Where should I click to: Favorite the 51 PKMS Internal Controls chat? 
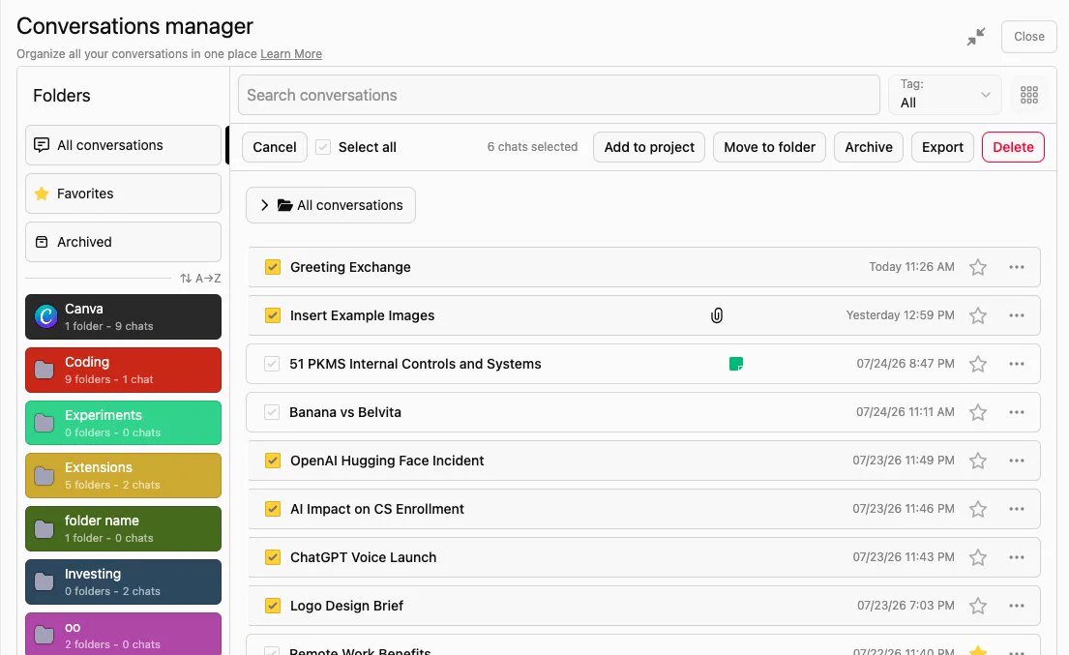tap(978, 364)
